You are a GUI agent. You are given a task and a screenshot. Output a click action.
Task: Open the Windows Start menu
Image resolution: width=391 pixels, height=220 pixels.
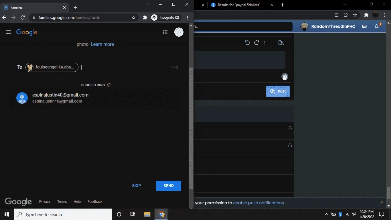click(7, 214)
